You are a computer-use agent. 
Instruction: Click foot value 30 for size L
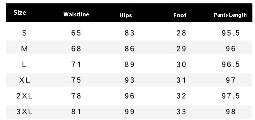[x=181, y=65]
